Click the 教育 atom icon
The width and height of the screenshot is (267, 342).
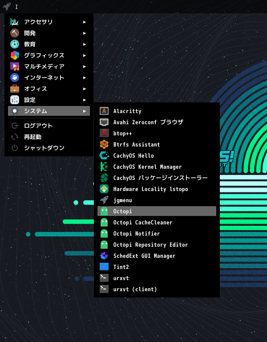[15, 44]
